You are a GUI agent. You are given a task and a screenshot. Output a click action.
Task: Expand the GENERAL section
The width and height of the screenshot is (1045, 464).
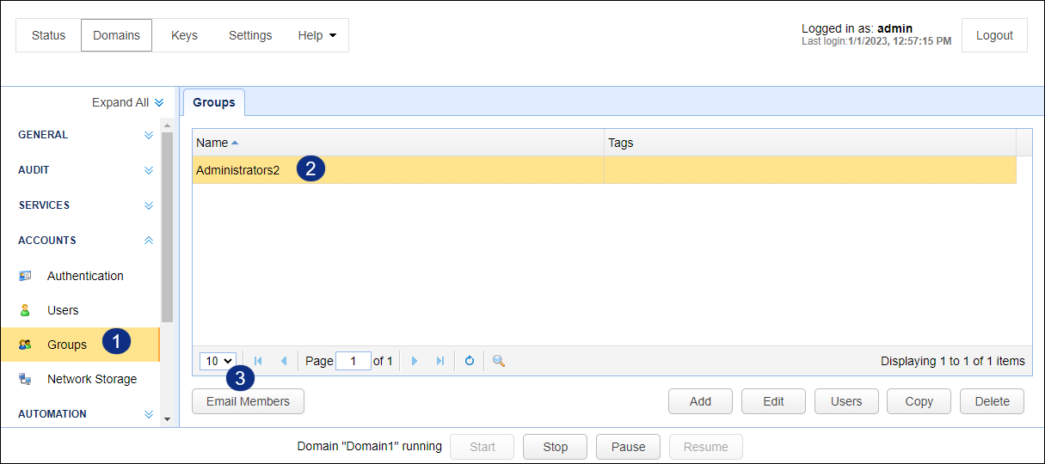[x=149, y=135]
